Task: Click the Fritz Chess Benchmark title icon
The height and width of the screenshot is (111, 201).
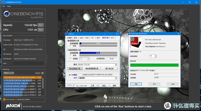Action: pos(130,34)
